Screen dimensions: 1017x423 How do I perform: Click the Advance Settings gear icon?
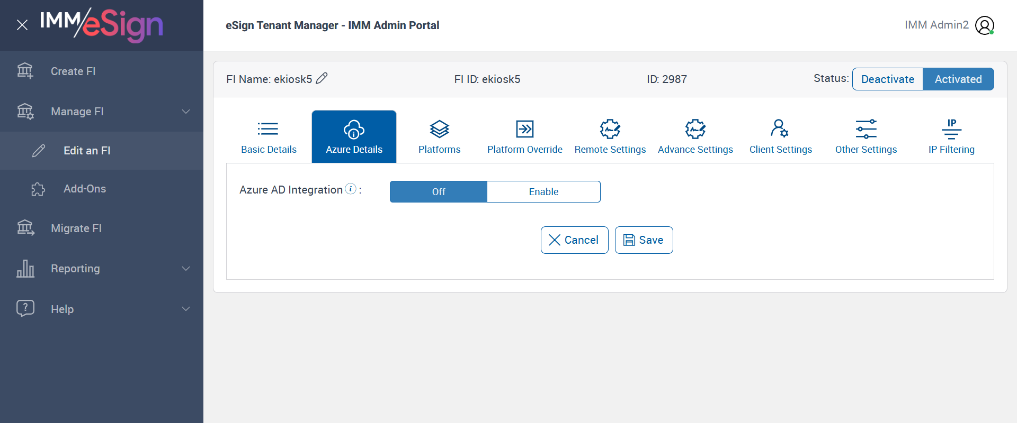[x=695, y=128]
